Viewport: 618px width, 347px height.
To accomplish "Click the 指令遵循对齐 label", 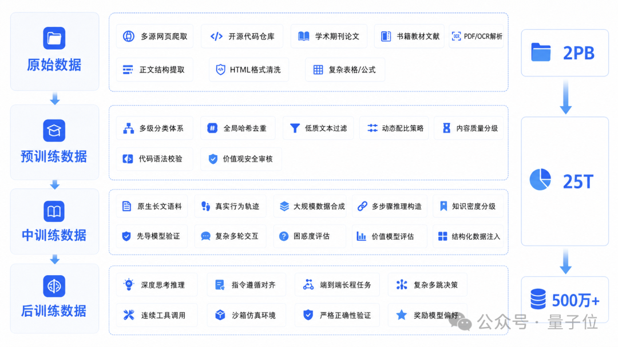I will pos(253,285).
